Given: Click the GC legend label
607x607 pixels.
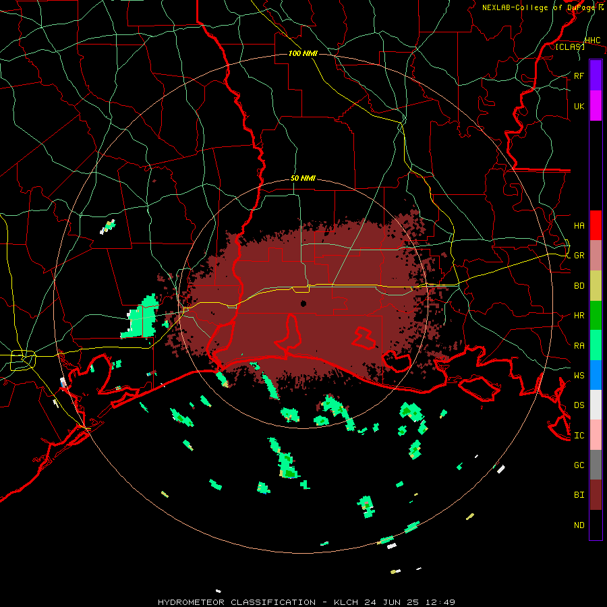Looking at the screenshot, I should (x=579, y=465).
